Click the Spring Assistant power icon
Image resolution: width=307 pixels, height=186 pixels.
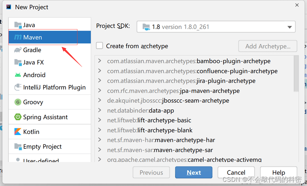pos(18,117)
